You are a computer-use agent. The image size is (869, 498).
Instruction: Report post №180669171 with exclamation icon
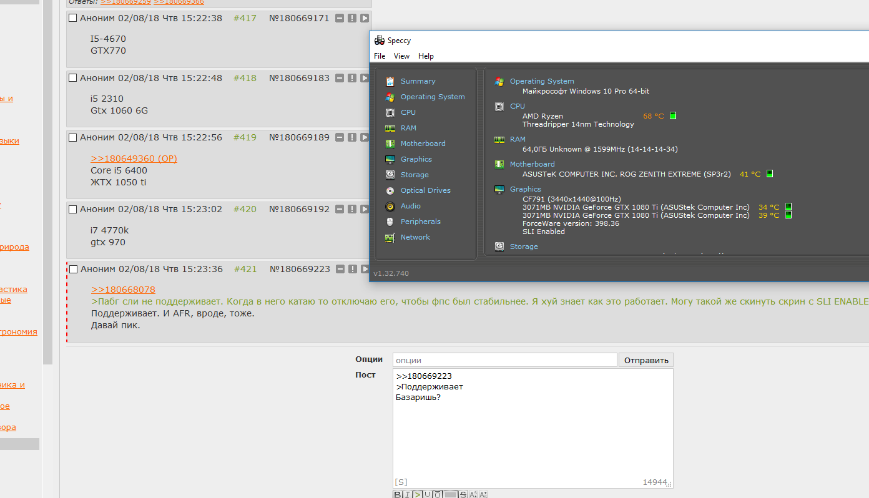(352, 18)
